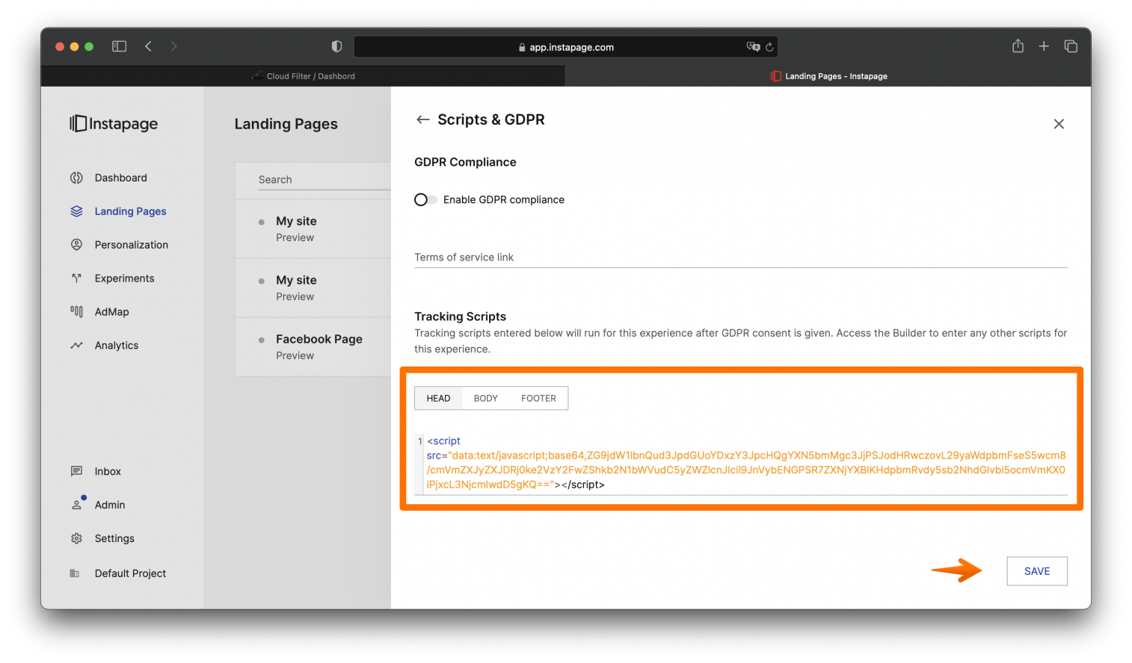Switch to the BODY scripts tab

pos(485,398)
